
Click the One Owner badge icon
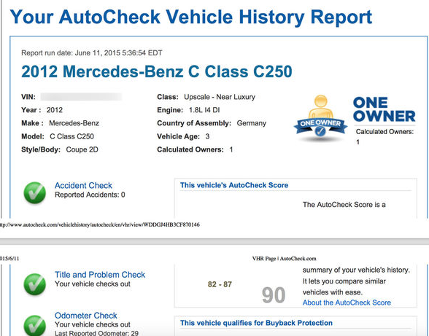pos(320,117)
